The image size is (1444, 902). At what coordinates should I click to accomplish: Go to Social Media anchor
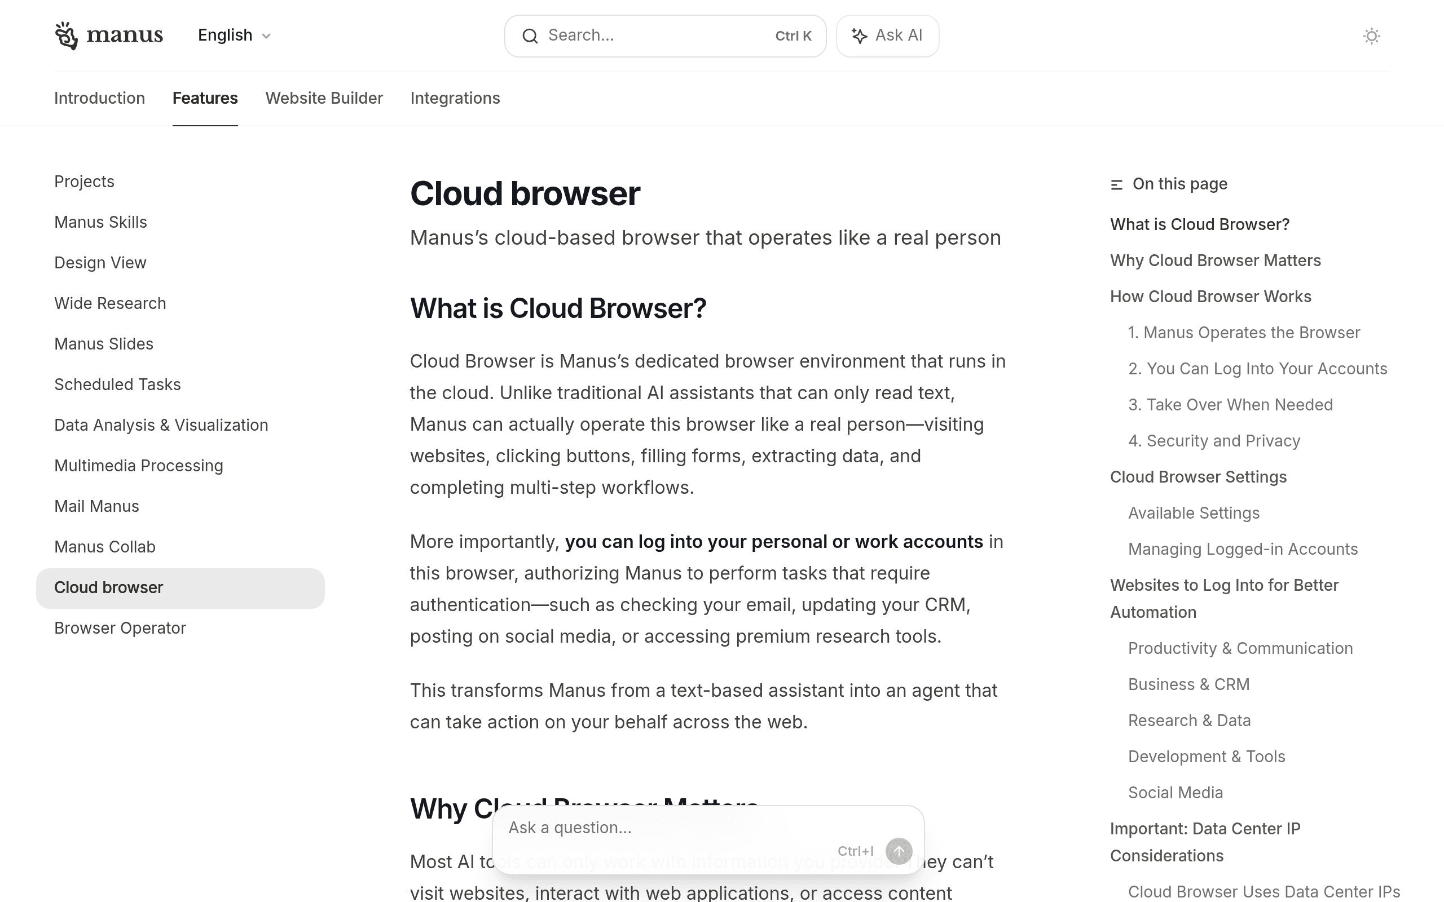[1176, 793]
